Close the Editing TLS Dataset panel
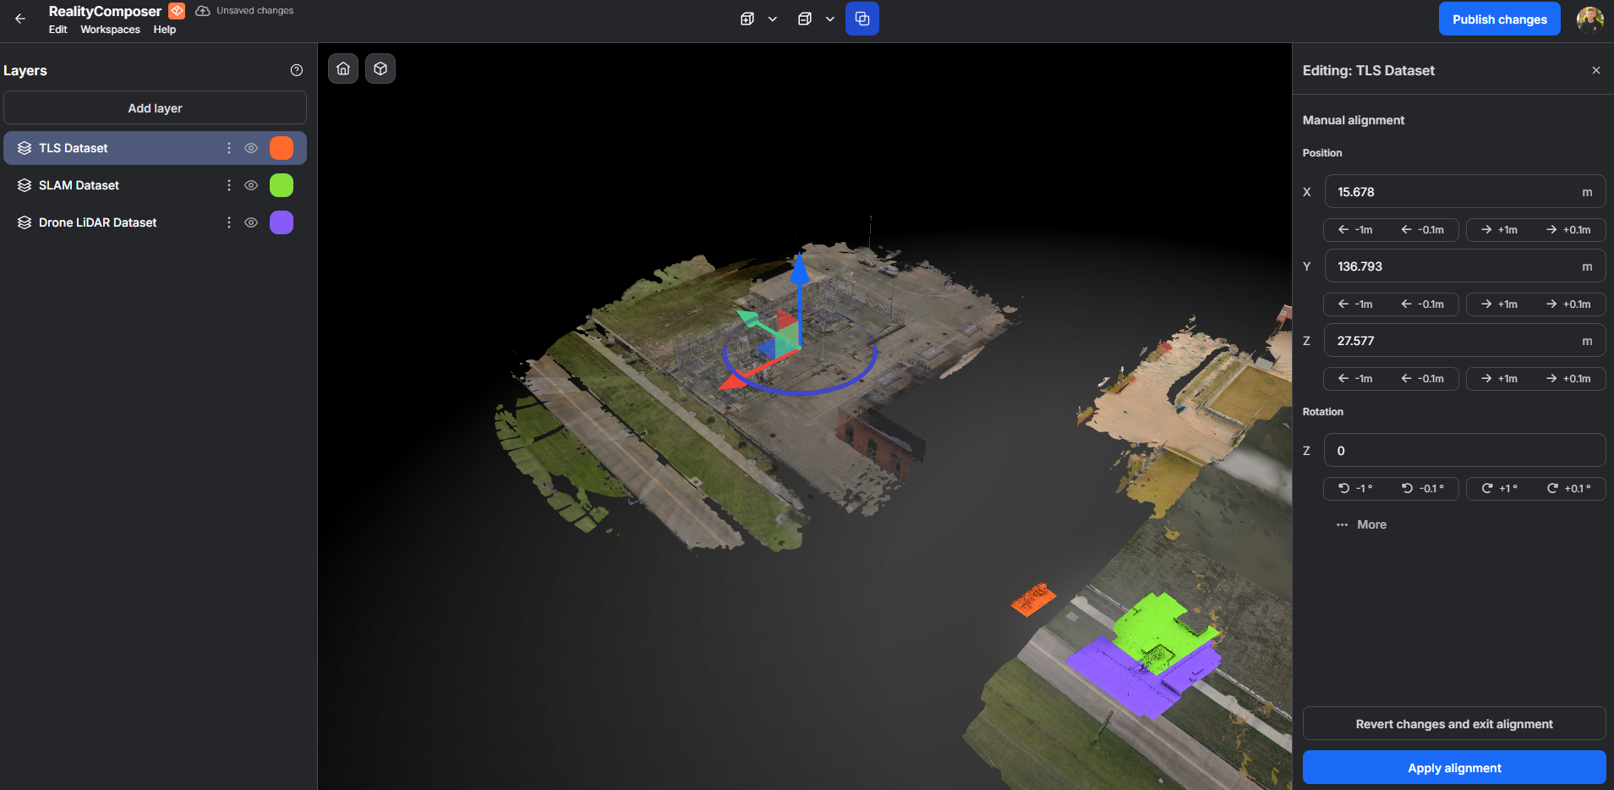The height and width of the screenshot is (790, 1614). pyautogui.click(x=1595, y=70)
